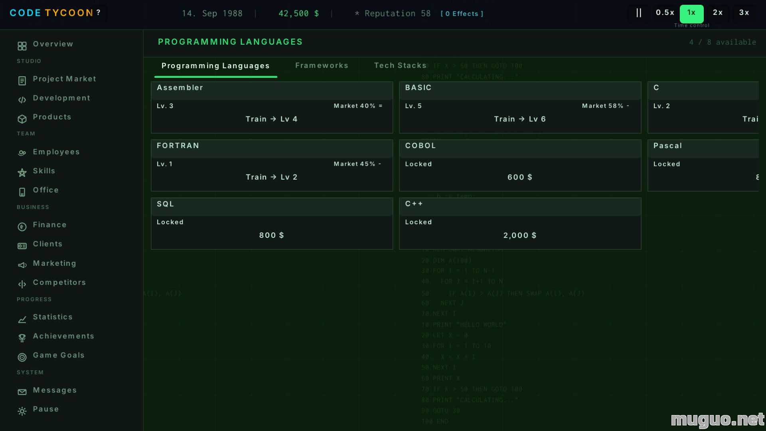Select the C language card title
This screenshot has height=431, width=766.
(656, 87)
